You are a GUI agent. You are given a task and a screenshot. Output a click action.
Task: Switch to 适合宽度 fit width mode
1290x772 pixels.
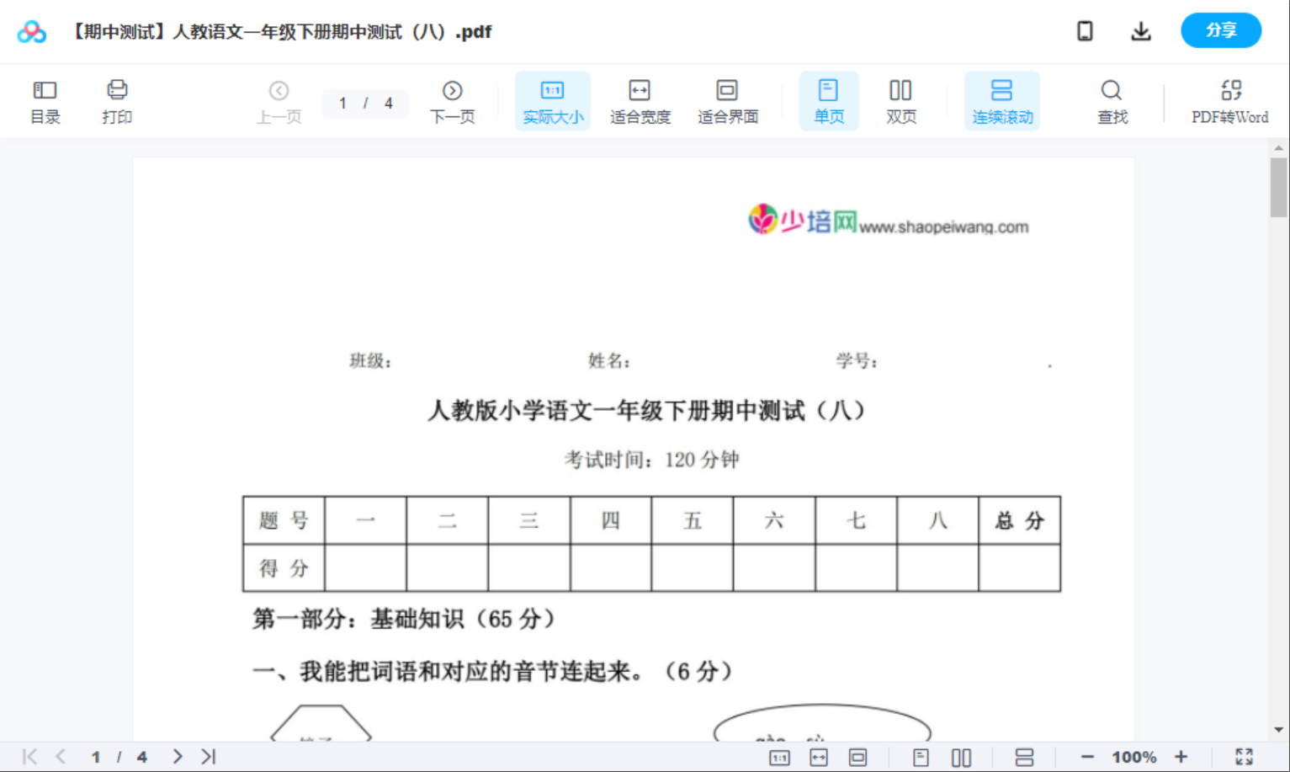click(640, 100)
